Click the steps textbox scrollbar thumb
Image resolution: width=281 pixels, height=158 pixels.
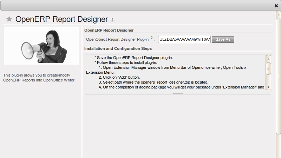click(x=268, y=68)
